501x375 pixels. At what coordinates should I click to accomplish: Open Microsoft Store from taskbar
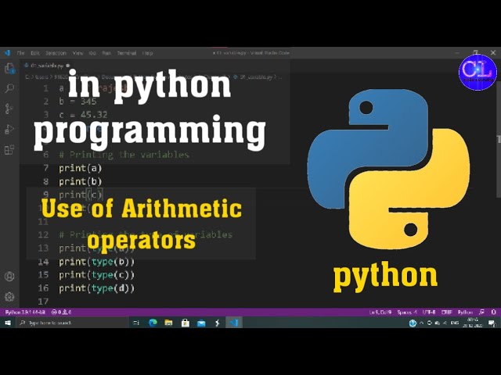[x=186, y=323]
